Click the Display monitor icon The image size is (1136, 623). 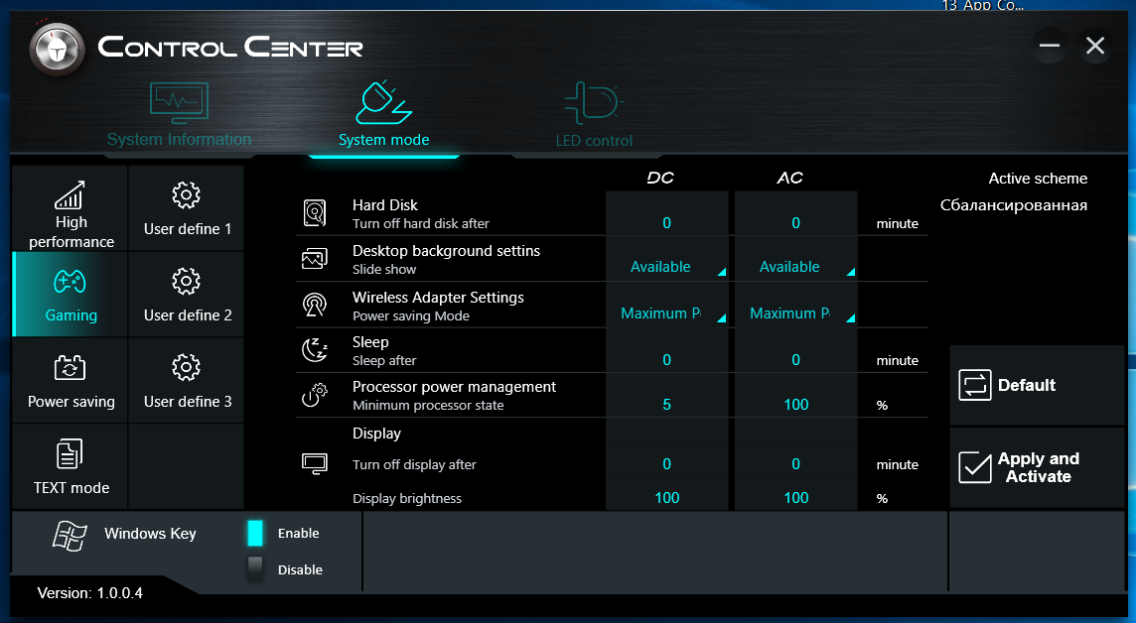pyautogui.click(x=315, y=464)
